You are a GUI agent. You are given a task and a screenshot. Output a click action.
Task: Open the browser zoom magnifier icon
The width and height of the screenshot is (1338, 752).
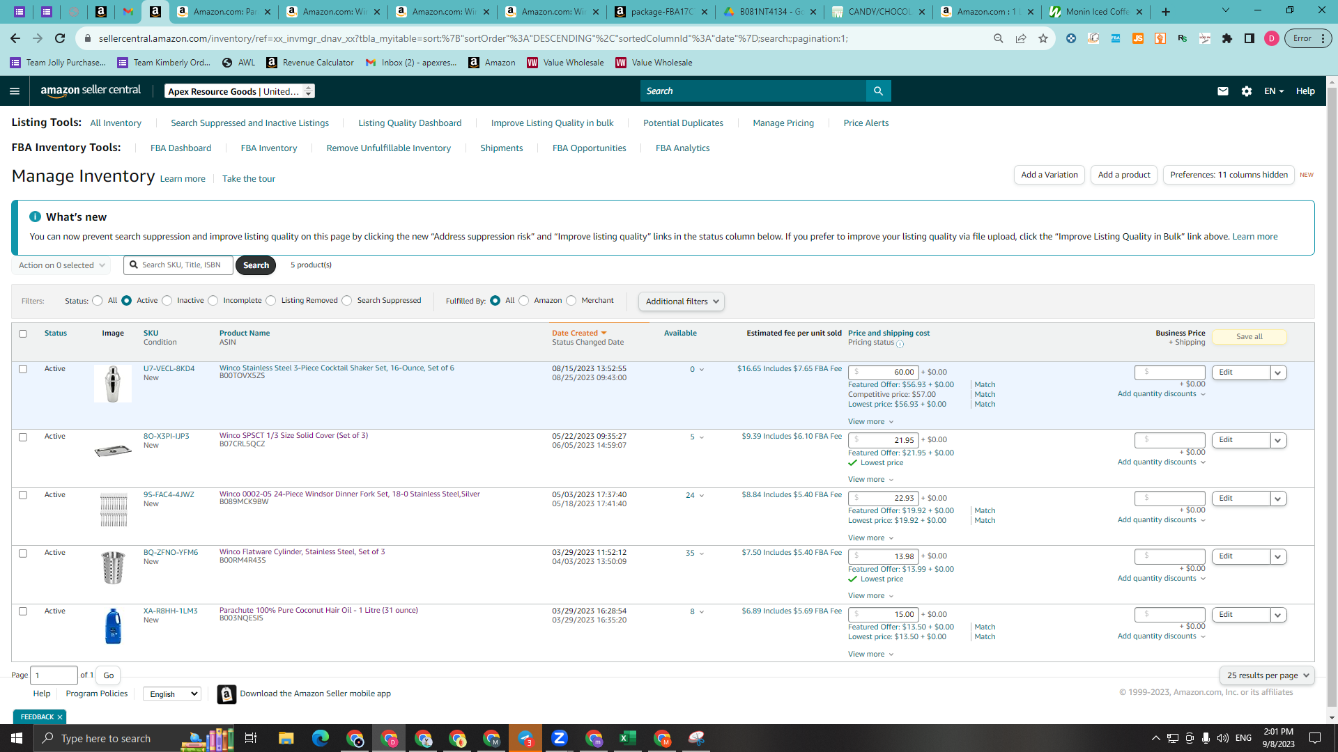pyautogui.click(x=999, y=38)
